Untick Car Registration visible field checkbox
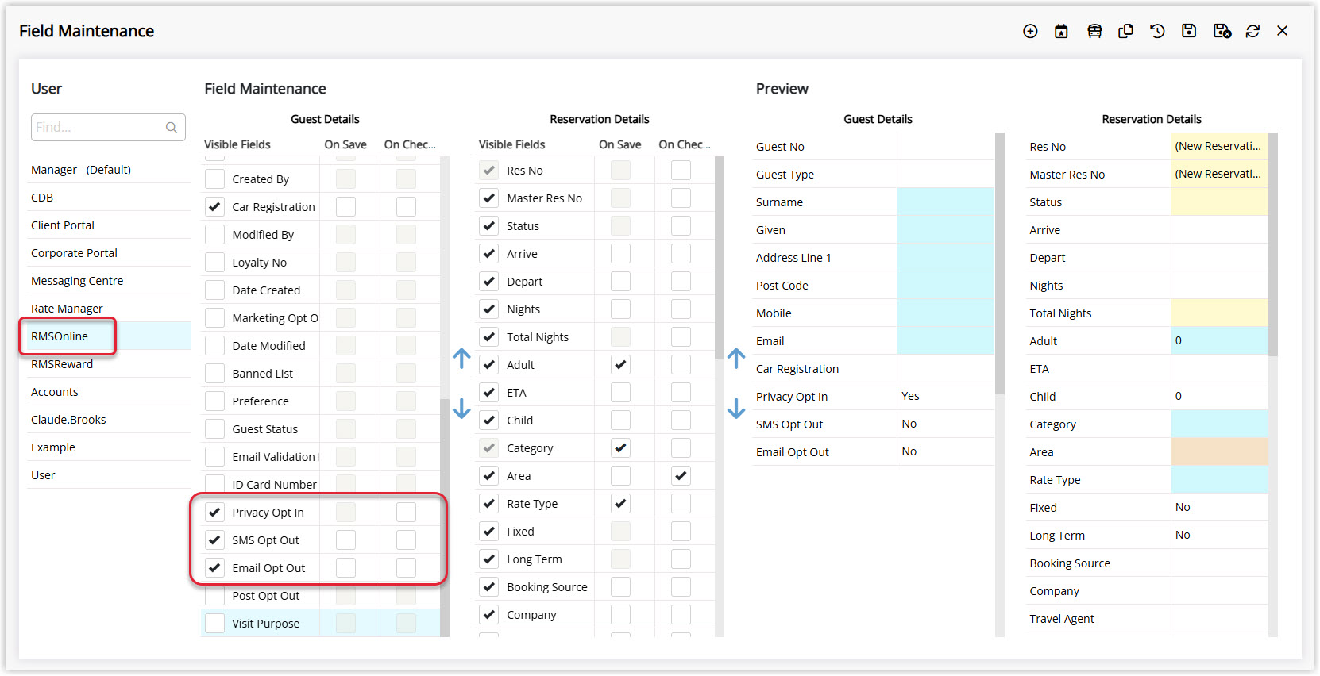 coord(214,207)
